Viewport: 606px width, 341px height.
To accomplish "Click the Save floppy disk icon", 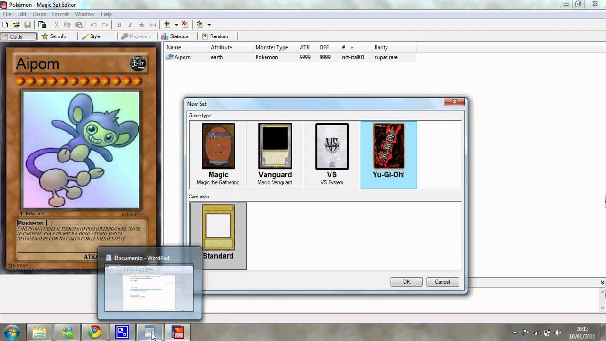I will 28,25.
